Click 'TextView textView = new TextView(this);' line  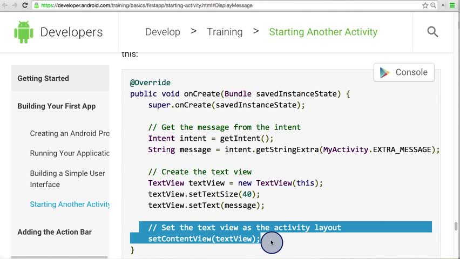tap(235, 183)
